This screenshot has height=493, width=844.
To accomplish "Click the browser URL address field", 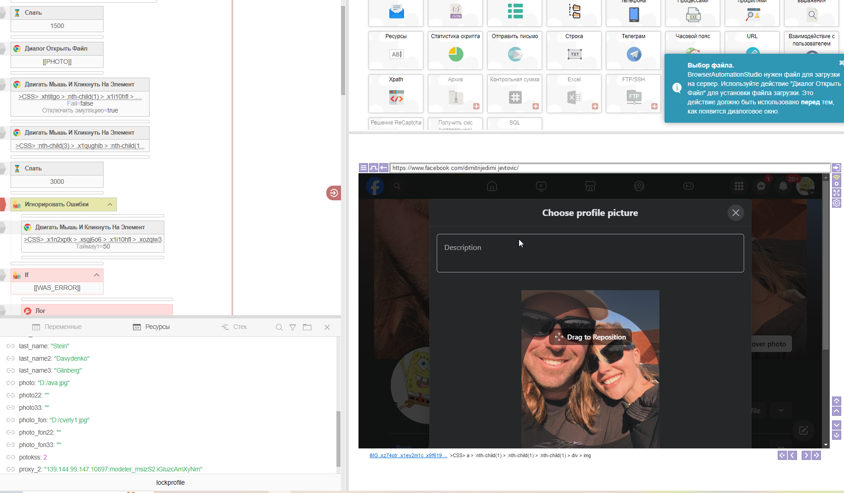I will [x=610, y=168].
